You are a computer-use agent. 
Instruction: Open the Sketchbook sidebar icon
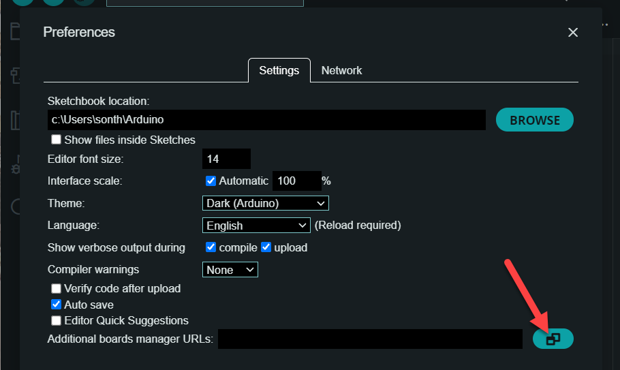pyautogui.click(x=15, y=31)
